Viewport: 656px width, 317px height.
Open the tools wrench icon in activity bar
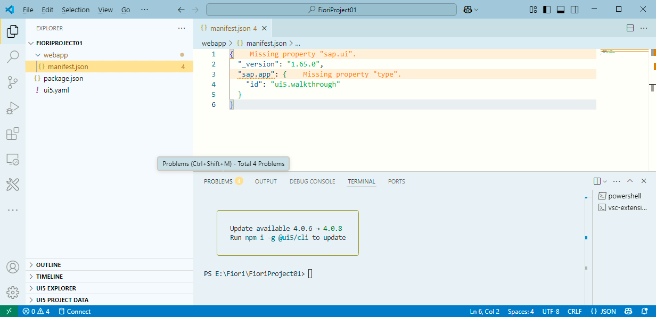tap(13, 185)
